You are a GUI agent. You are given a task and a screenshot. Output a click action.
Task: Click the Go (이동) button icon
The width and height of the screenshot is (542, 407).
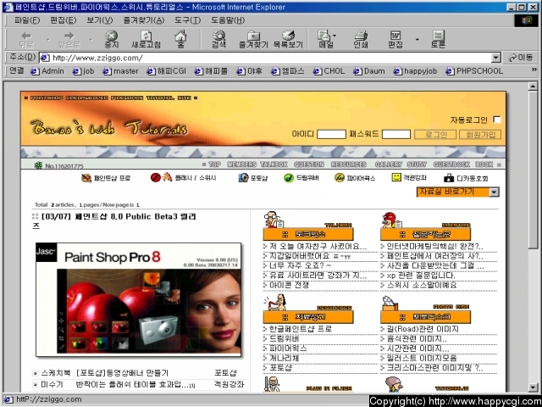[521, 58]
